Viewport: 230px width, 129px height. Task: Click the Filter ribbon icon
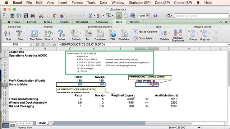[x=19, y=33]
